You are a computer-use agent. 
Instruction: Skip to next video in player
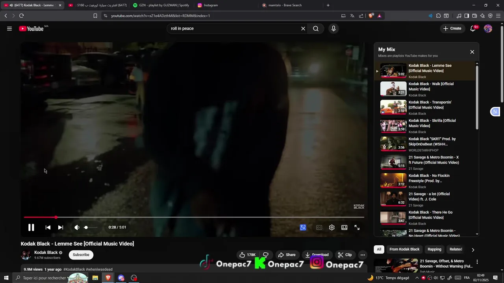click(61, 228)
